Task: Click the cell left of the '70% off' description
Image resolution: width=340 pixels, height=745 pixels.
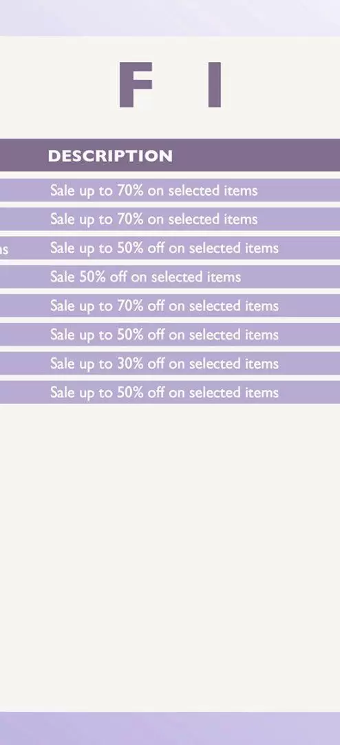Action: coord(21,306)
